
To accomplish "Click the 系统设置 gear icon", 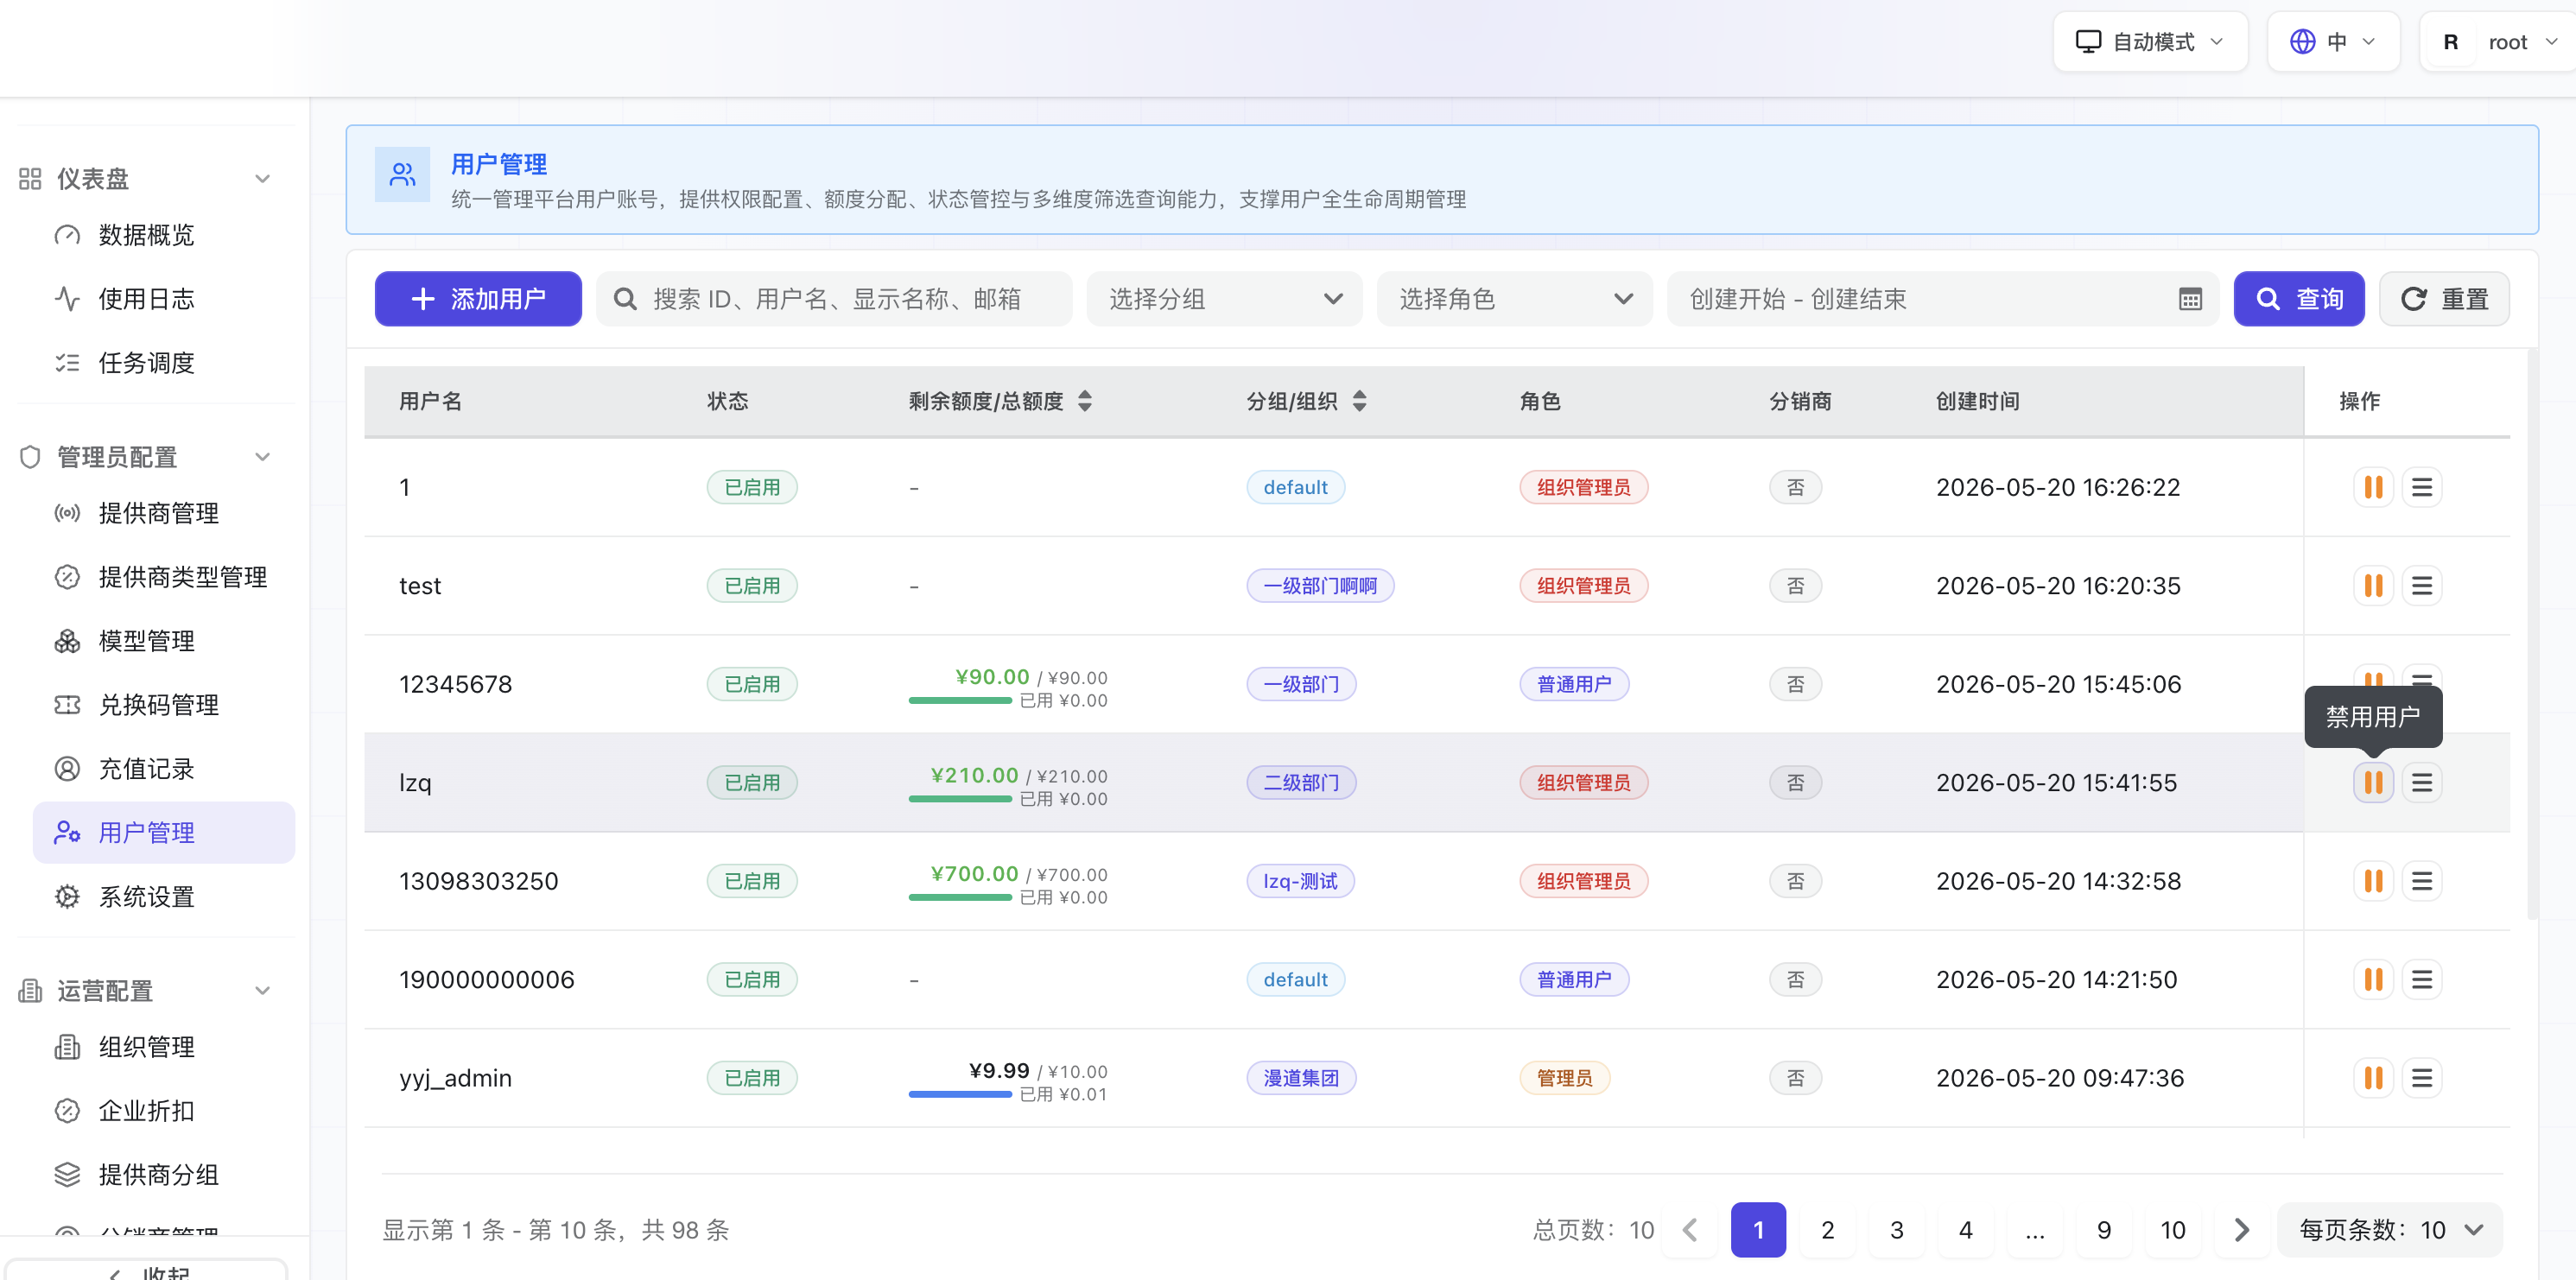I will pyautogui.click(x=67, y=897).
